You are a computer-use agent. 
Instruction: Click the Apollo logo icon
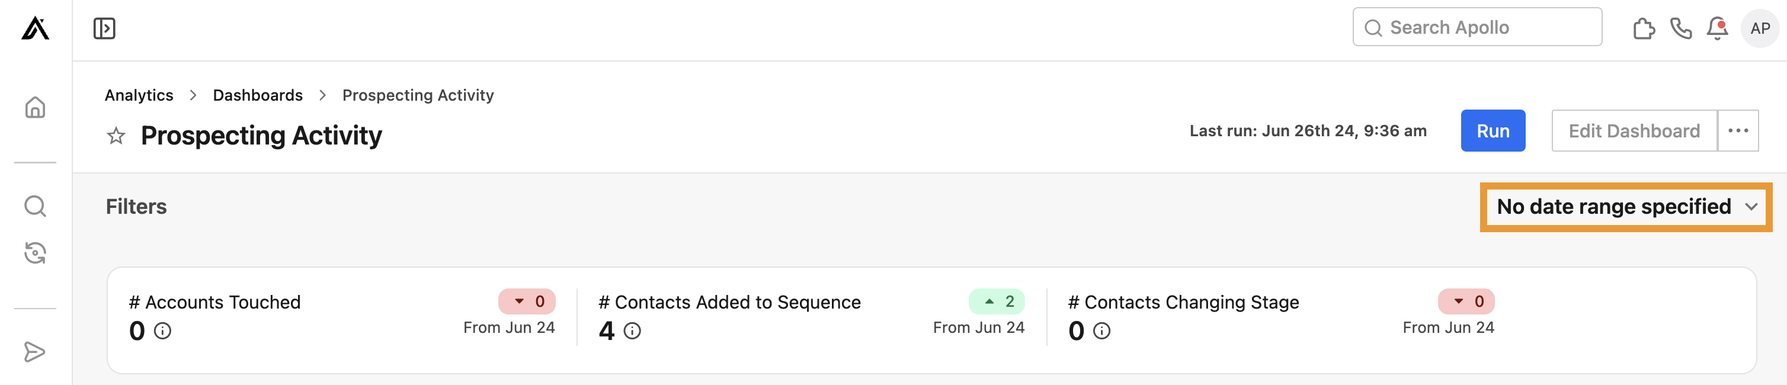tap(36, 29)
